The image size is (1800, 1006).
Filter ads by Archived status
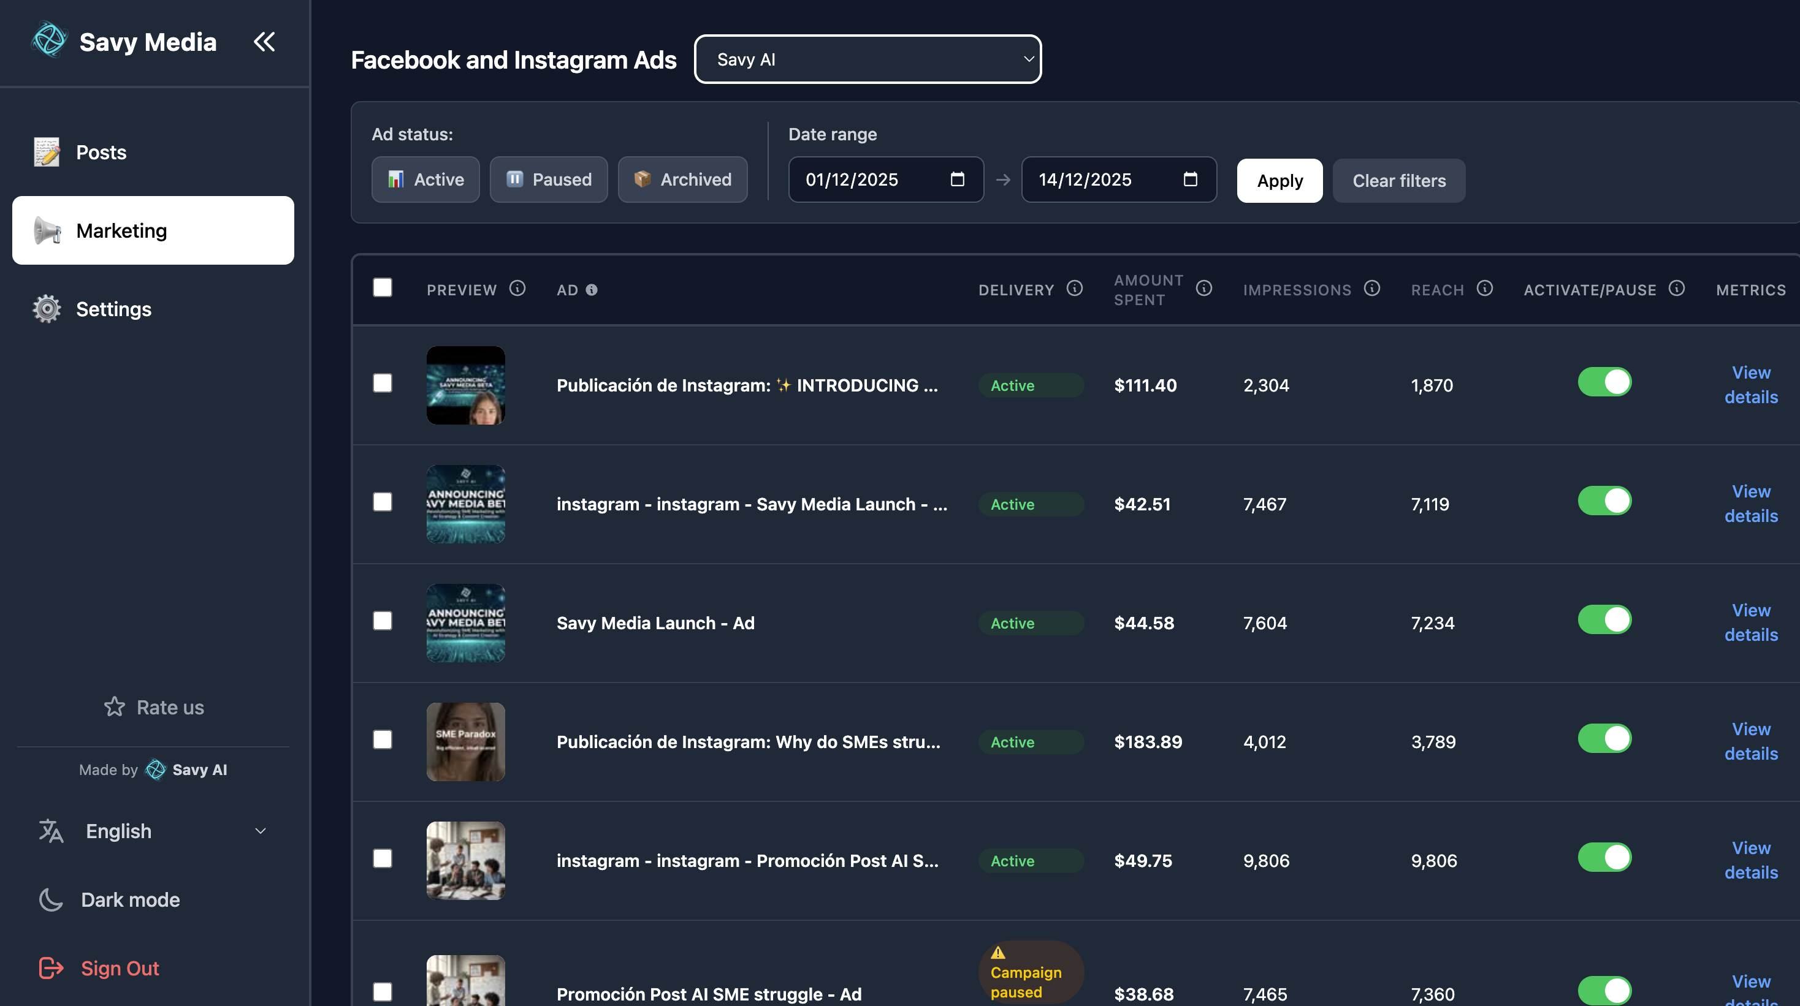click(x=683, y=180)
